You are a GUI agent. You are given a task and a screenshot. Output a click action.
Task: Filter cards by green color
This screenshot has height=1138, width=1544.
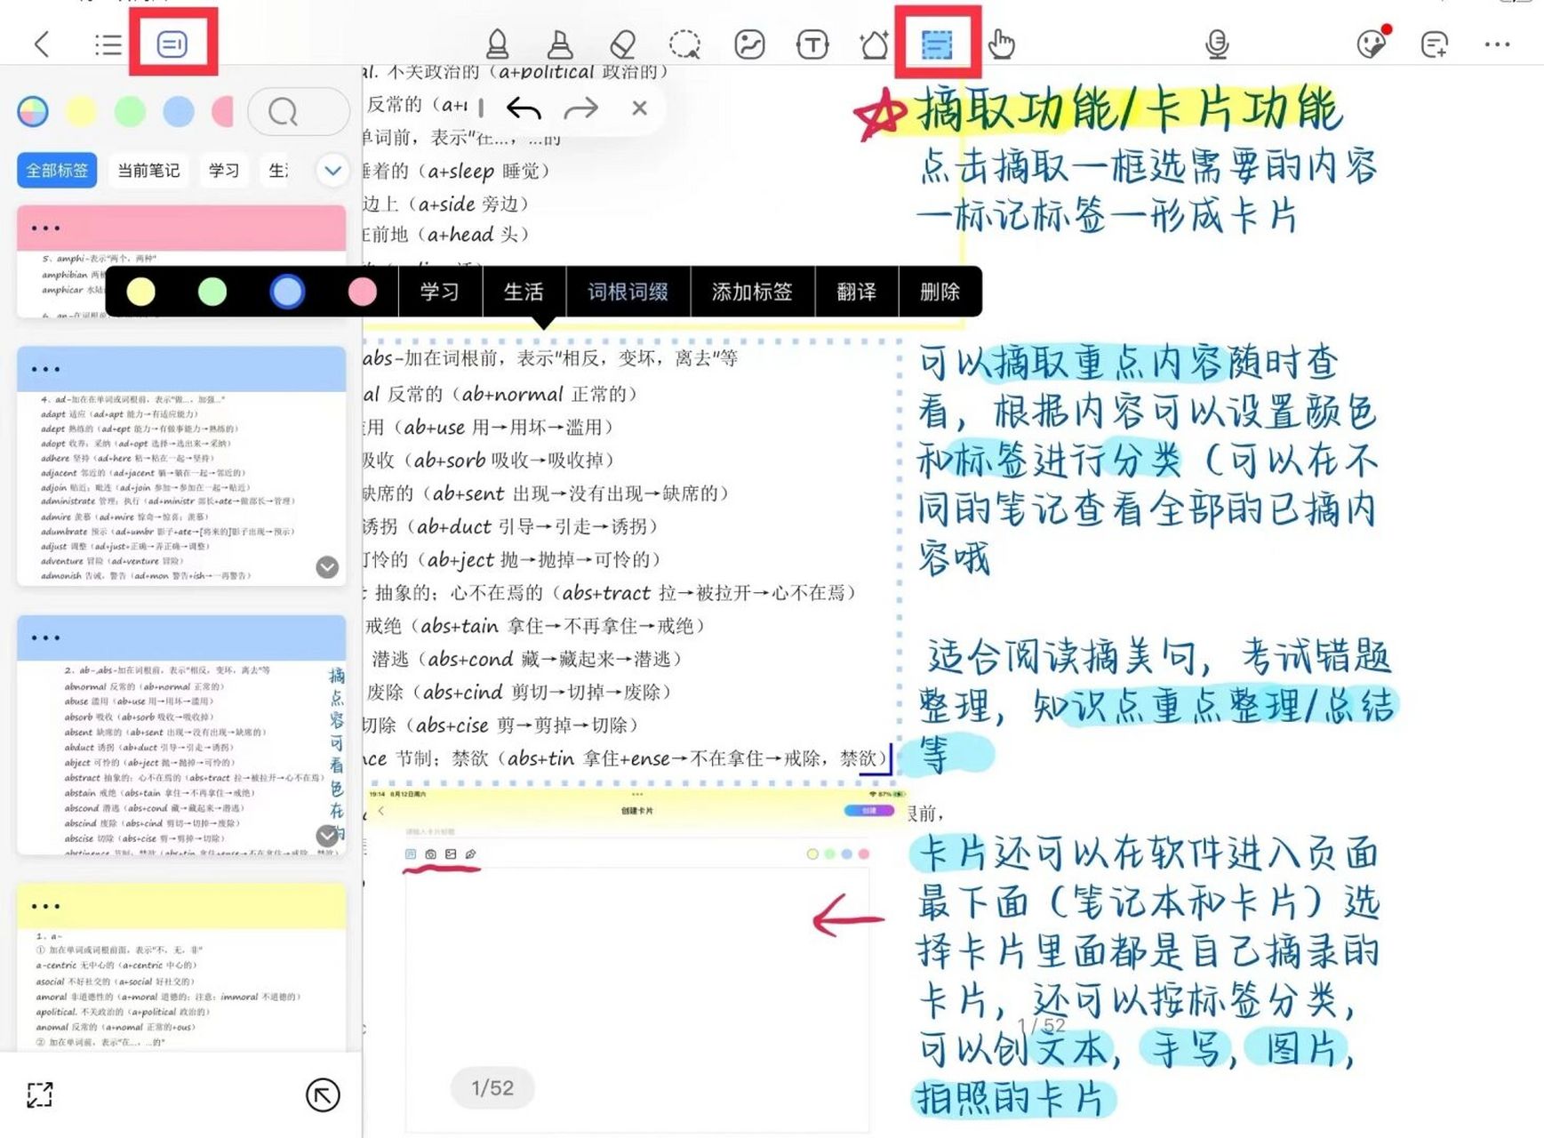coord(130,112)
